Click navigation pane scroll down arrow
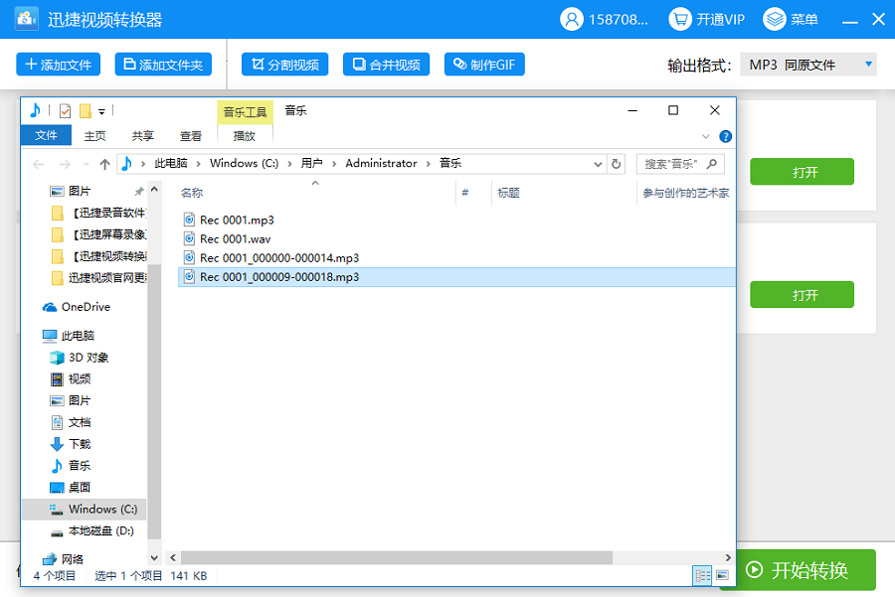Screen dimensions: 895x597 (154, 557)
